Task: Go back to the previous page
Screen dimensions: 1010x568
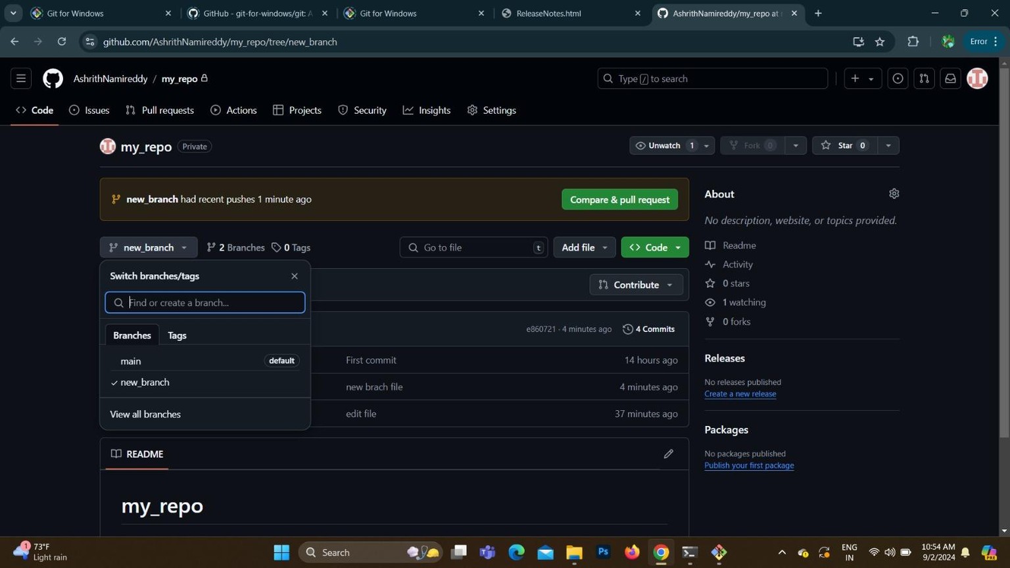Action: point(14,41)
